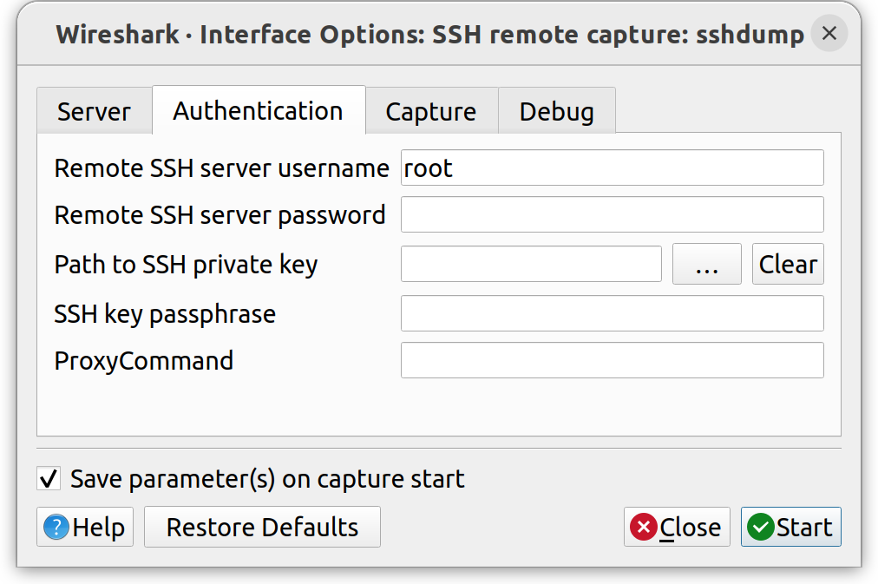Viewport: 878px width, 584px height.
Task: Focus the Remote SSH server username field
Action: (x=612, y=168)
